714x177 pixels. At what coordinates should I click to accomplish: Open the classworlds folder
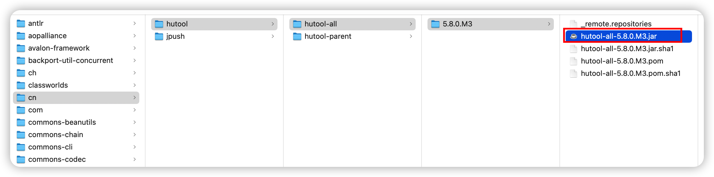click(48, 85)
